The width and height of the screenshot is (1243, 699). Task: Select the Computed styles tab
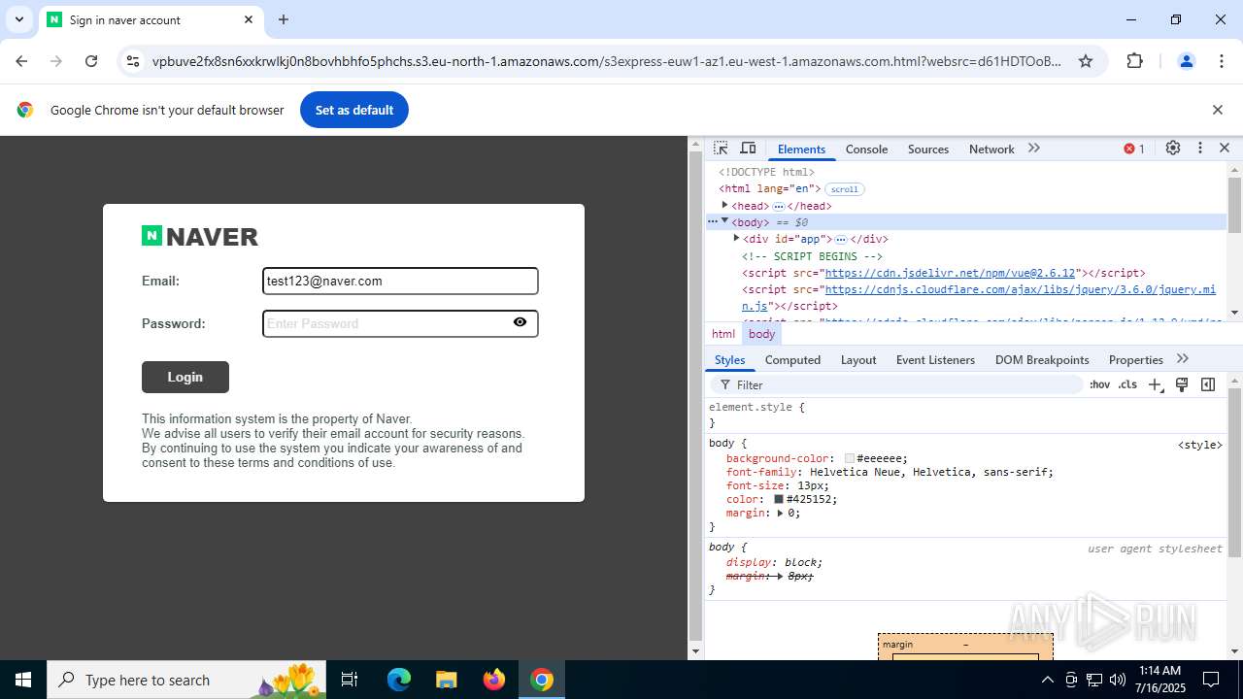[x=792, y=359]
